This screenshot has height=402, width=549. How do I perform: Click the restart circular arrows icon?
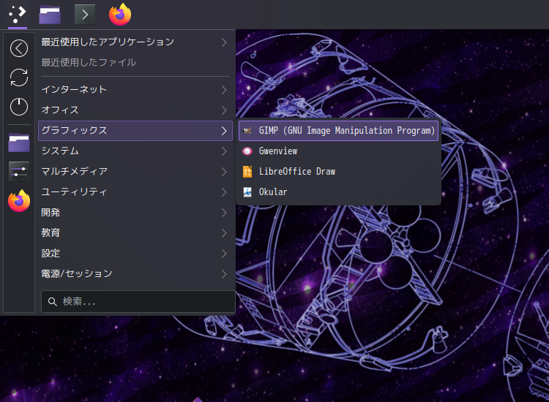19,77
